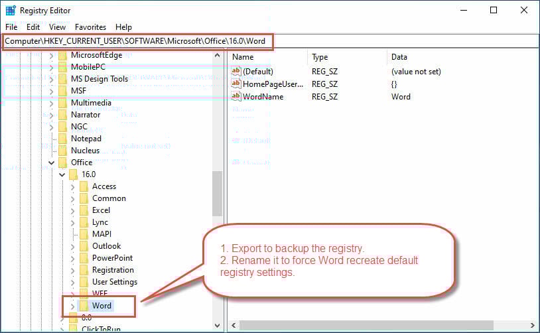Select the 16.0 folder icon
This screenshot has height=333, width=540.
74,174
